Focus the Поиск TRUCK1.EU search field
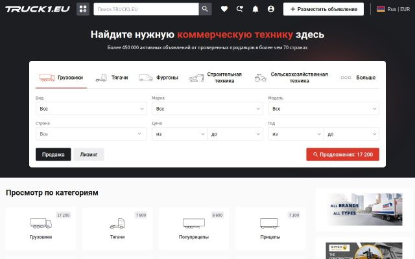 [x=146, y=9]
